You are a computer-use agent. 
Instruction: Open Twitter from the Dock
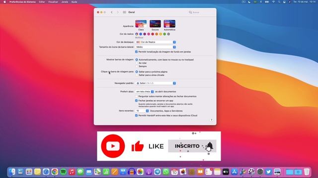(268, 172)
